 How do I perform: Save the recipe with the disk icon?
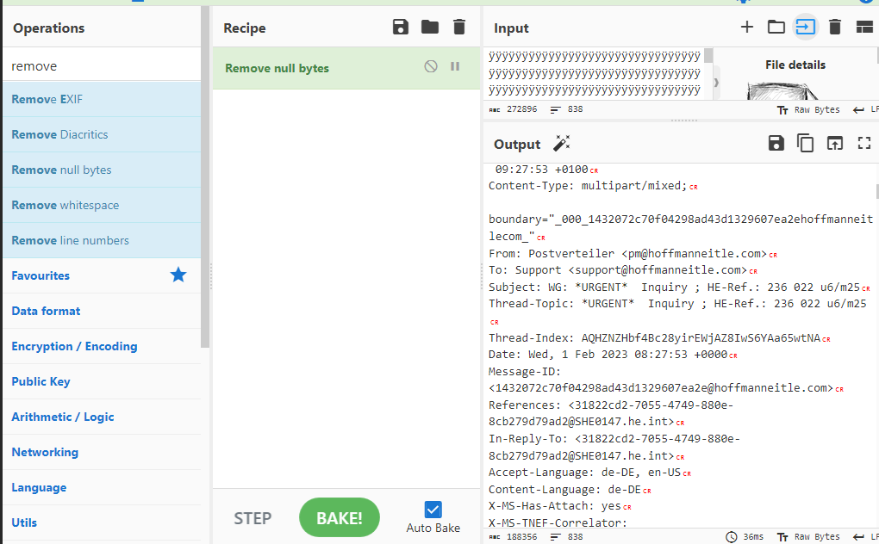(x=401, y=28)
